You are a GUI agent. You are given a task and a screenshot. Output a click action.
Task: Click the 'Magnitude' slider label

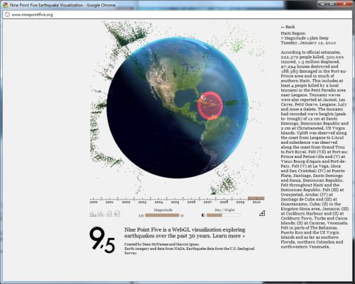click(163, 210)
